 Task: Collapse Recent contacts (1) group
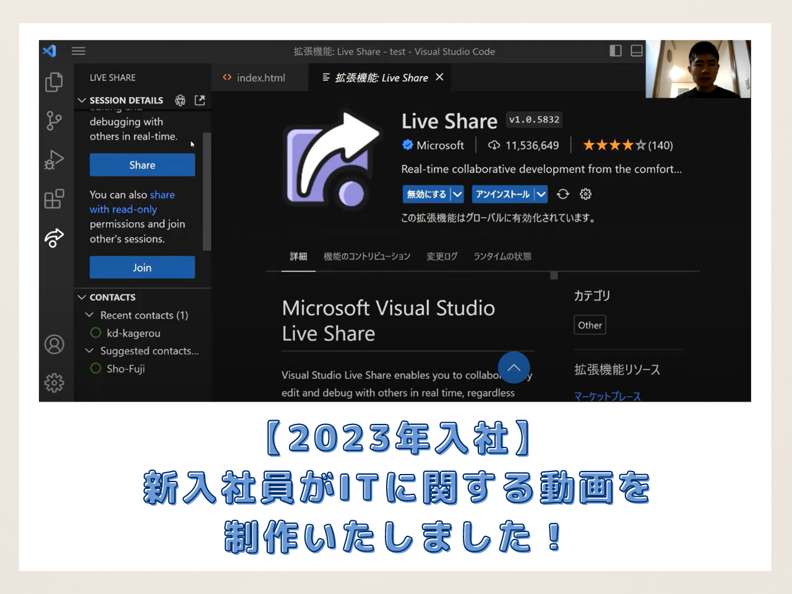tap(89, 315)
